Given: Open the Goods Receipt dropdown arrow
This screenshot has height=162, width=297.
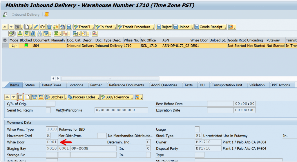Looking at the screenshot, I should [225, 28].
